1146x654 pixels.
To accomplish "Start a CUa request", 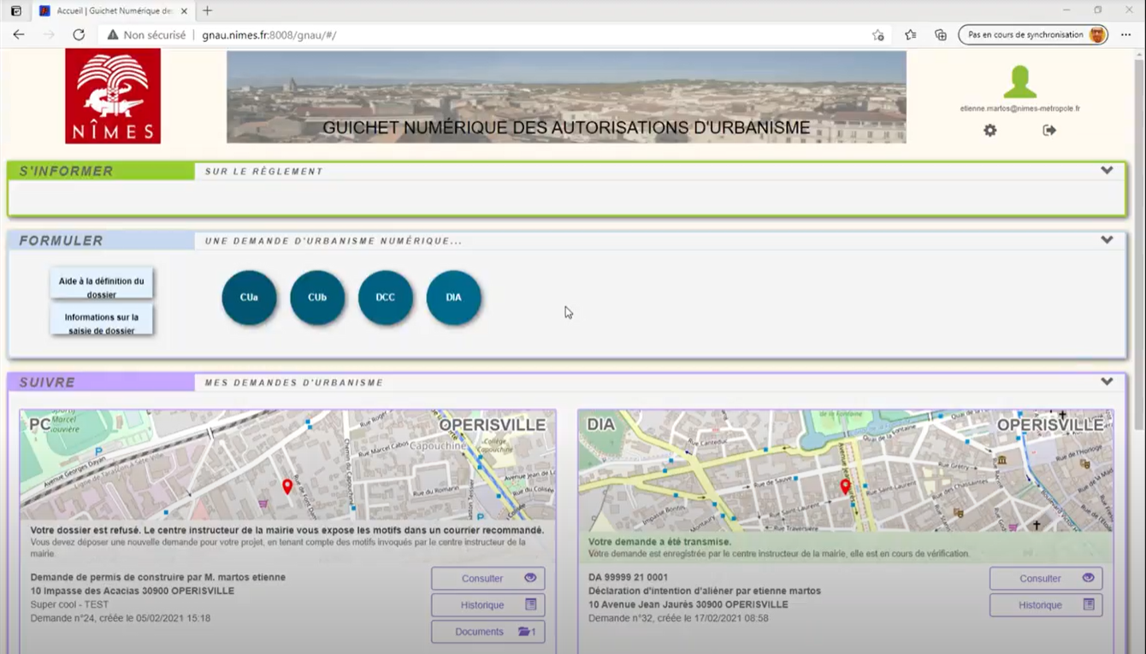I will coord(249,298).
